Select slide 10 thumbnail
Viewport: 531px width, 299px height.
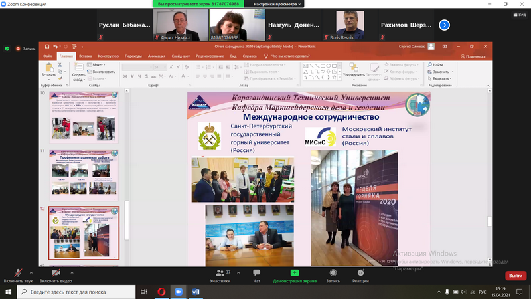(84, 117)
